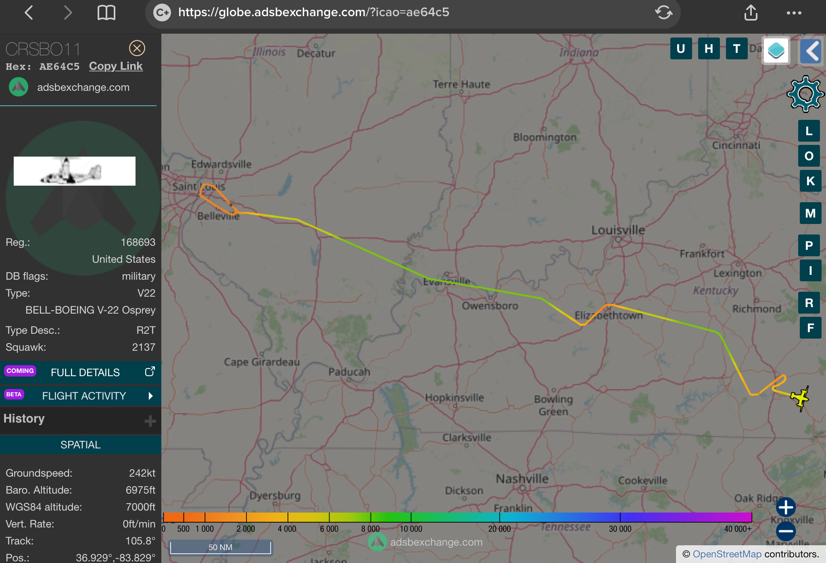The image size is (826, 563).
Task: Click the callsign CRSBO11 title
Action: click(x=43, y=49)
